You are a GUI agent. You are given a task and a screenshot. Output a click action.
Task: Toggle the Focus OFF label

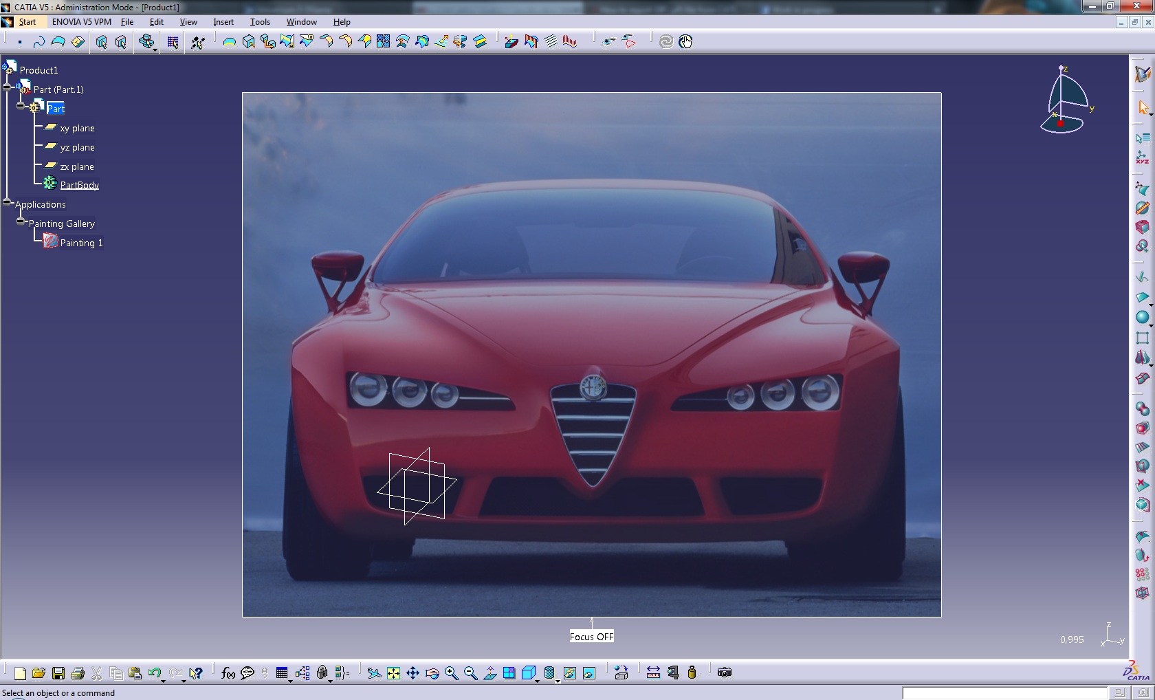(x=591, y=637)
